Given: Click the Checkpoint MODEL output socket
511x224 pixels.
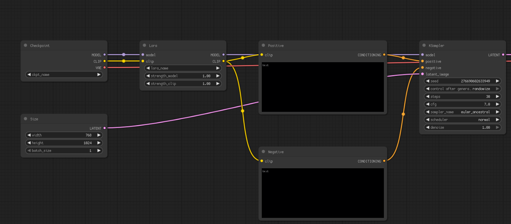Looking at the screenshot, I should click(x=104, y=55).
